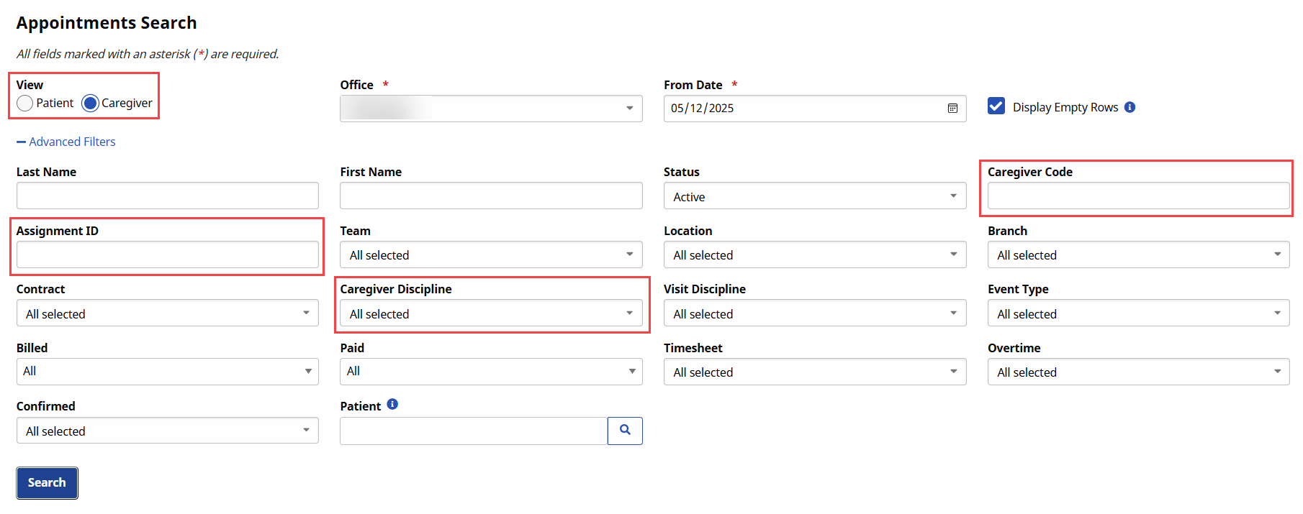Click the Assignment ID input field
Viewport: 1303px width, 514px height.
(167, 254)
